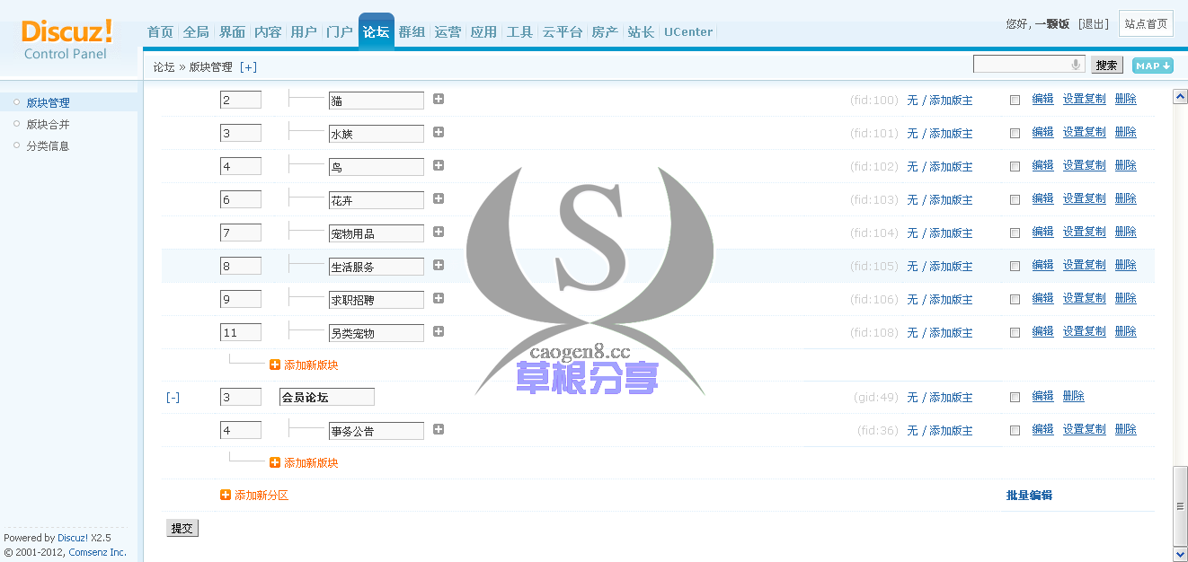This screenshot has height=562, width=1188.
Task: Open 批量编辑 batch editing
Action: pyautogui.click(x=1028, y=495)
